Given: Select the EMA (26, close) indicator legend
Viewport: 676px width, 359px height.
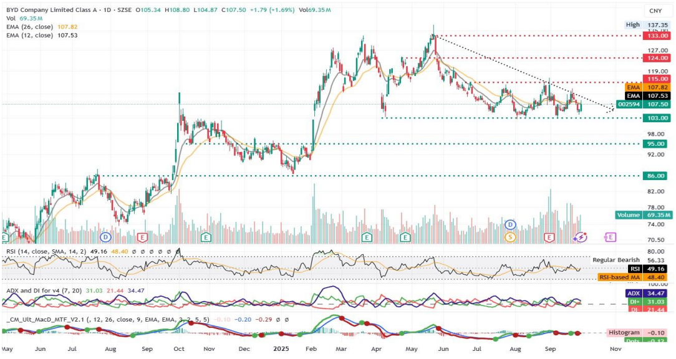Looking at the screenshot, I should pos(29,27).
